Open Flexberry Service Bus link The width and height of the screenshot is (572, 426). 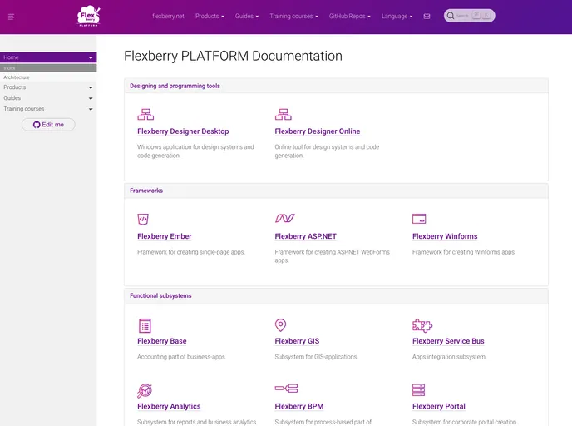[x=448, y=341]
